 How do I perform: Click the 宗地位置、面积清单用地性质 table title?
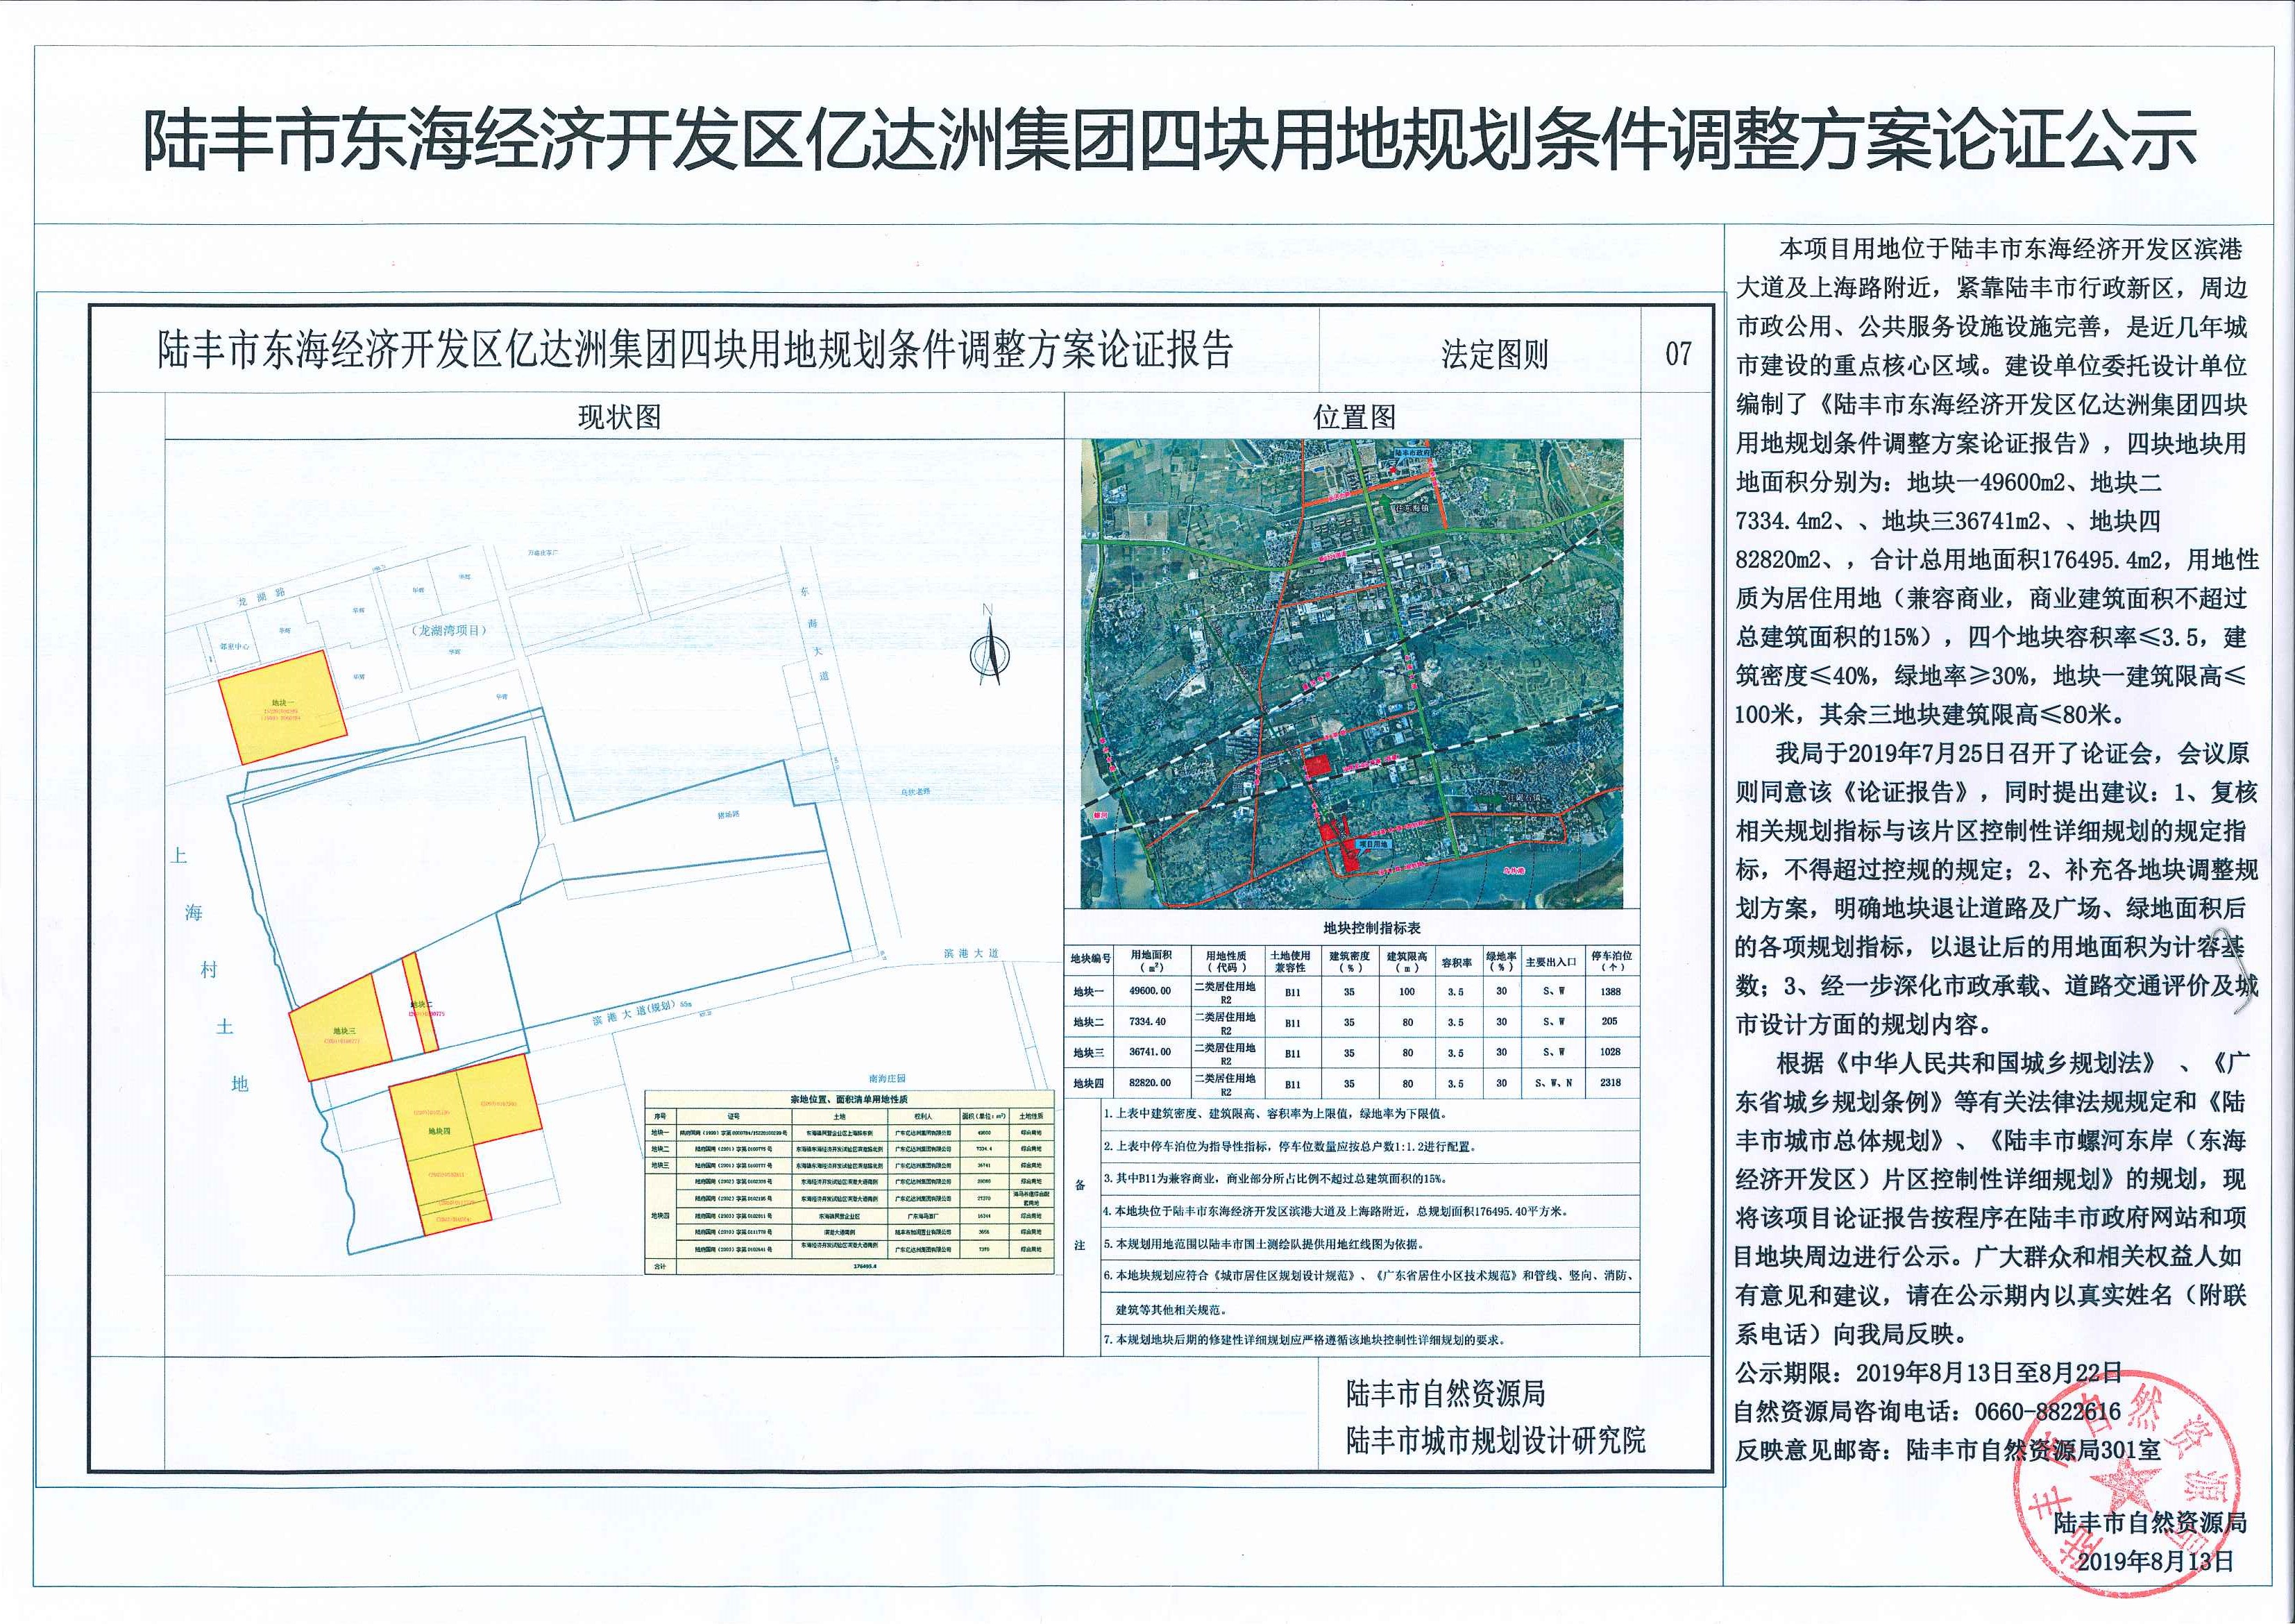click(x=849, y=1099)
